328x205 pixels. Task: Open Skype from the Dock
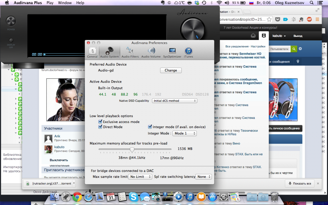click(x=133, y=197)
